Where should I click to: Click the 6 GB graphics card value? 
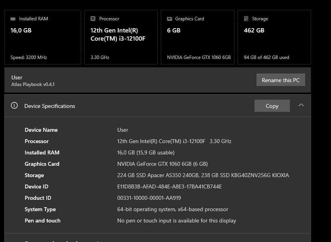(174, 30)
